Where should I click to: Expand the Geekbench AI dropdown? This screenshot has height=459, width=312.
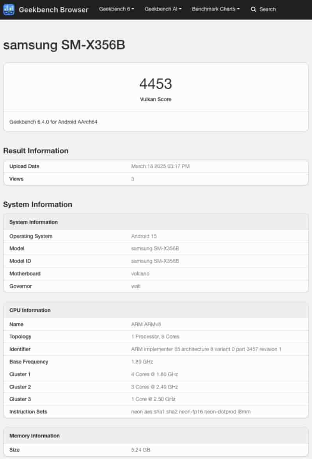click(163, 9)
